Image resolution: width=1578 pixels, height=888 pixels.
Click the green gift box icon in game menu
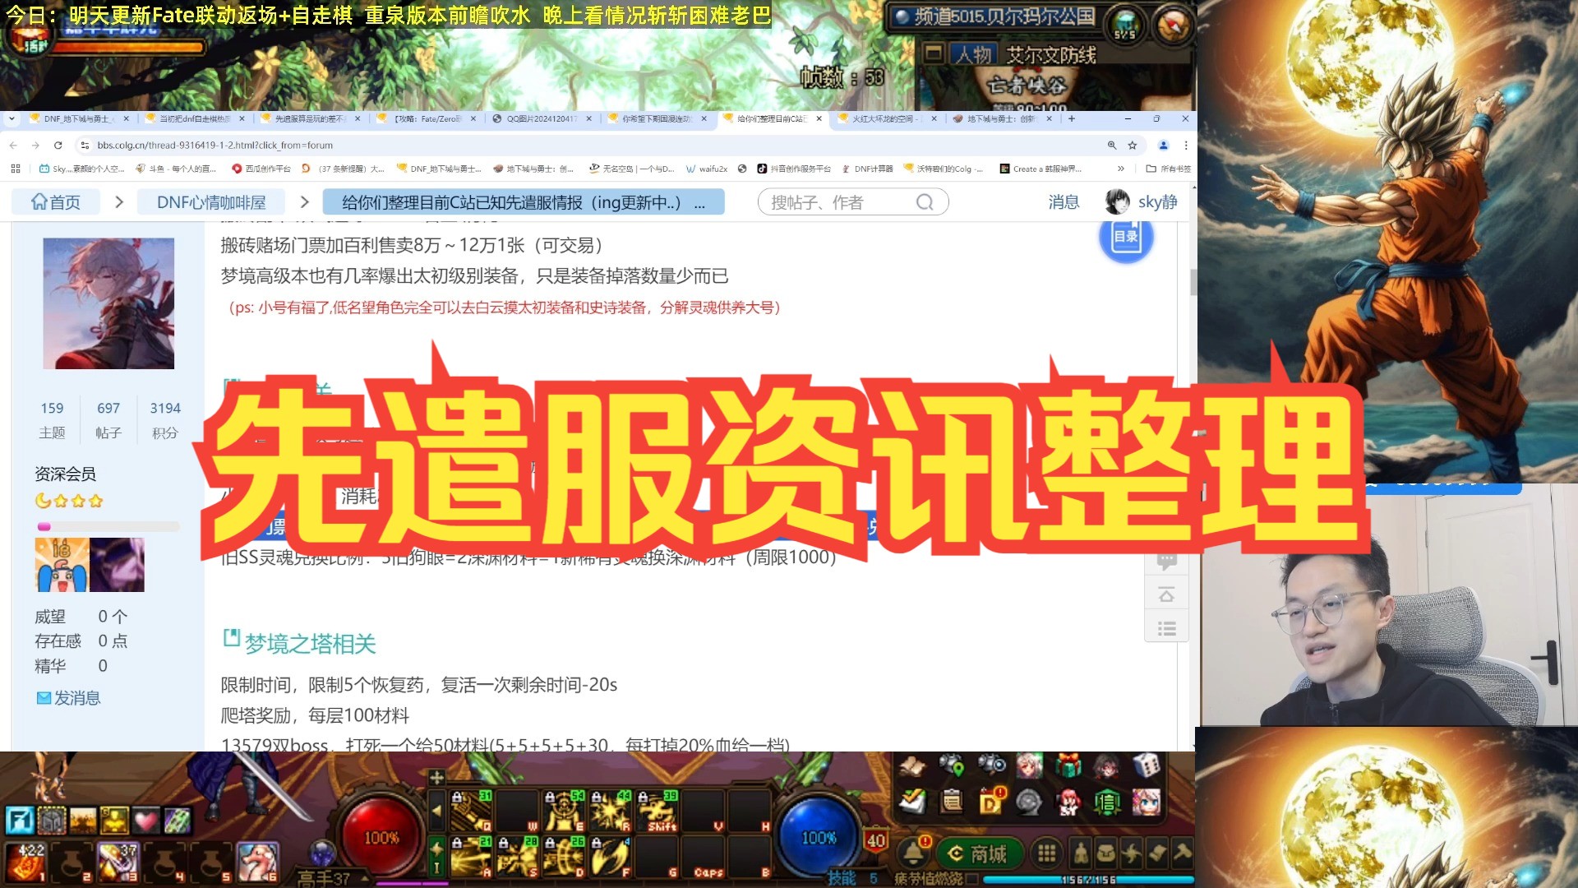[1068, 766]
